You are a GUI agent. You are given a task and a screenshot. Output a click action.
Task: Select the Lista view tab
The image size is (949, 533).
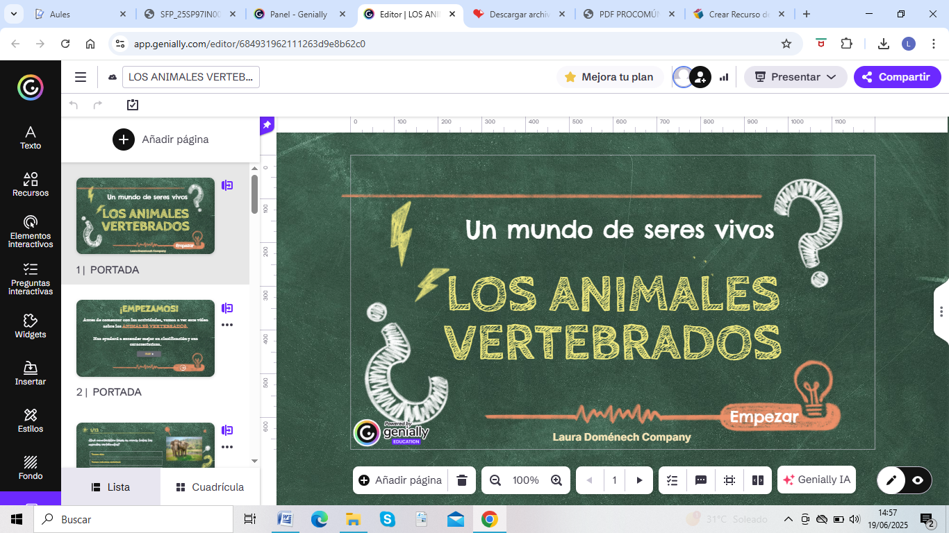pos(110,487)
